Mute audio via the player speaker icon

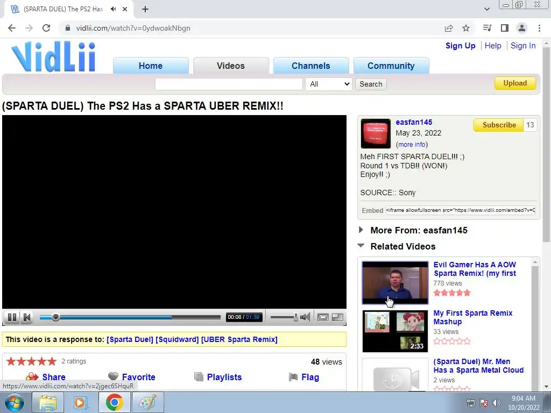click(x=305, y=317)
